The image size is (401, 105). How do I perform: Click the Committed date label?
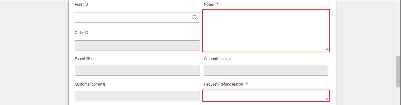coord(217,59)
